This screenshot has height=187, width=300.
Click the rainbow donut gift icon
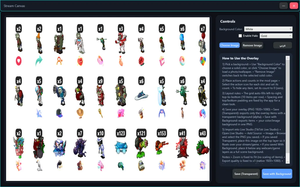point(182,61)
